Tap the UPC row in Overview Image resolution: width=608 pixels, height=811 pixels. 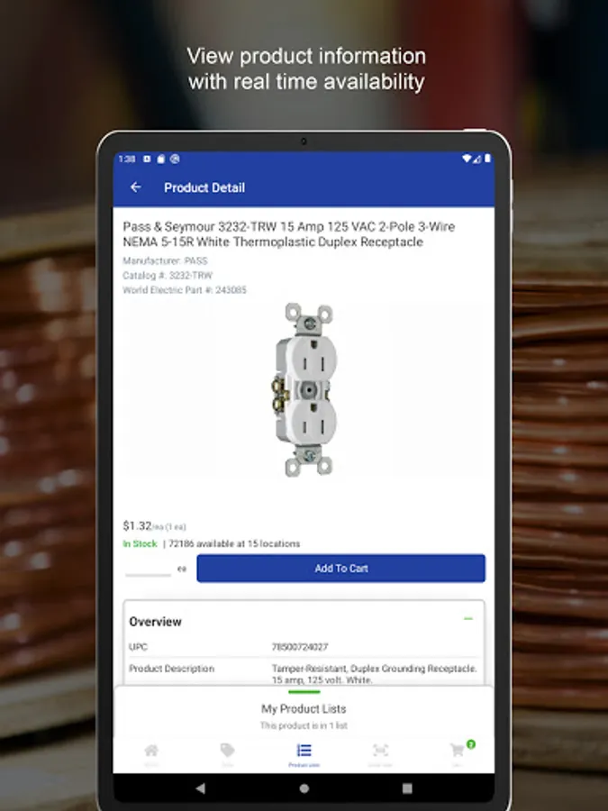pos(304,647)
